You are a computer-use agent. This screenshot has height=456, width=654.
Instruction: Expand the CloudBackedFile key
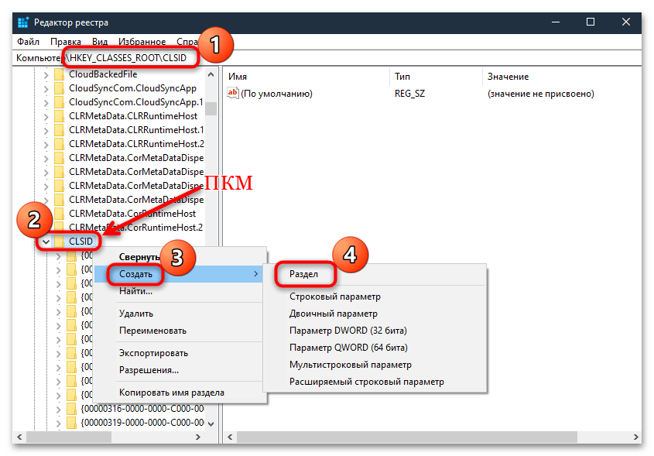[46, 76]
